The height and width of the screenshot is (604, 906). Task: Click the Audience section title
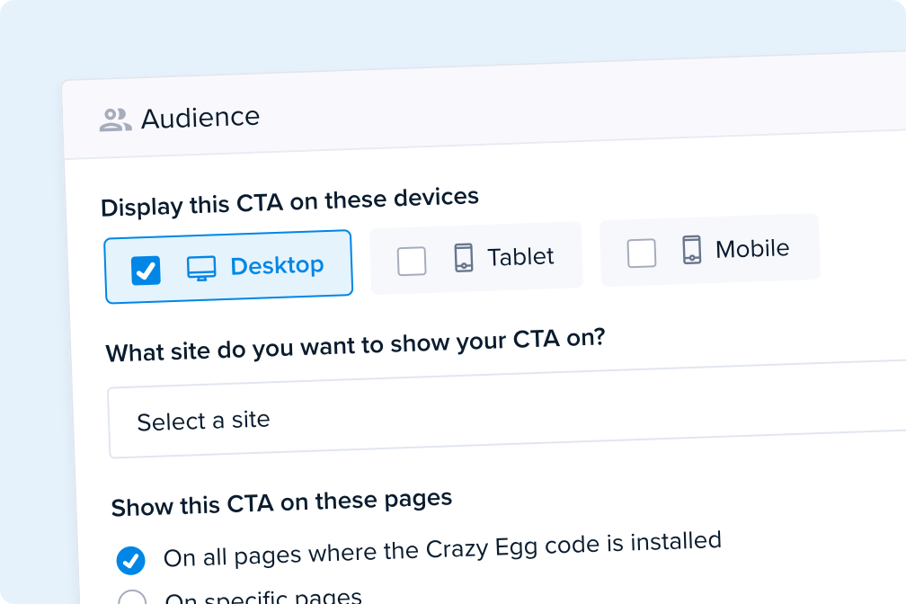point(200,118)
